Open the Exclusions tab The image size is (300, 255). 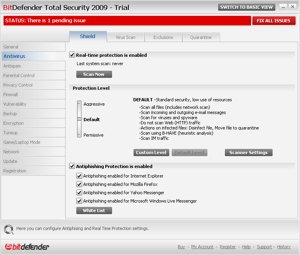163,37
